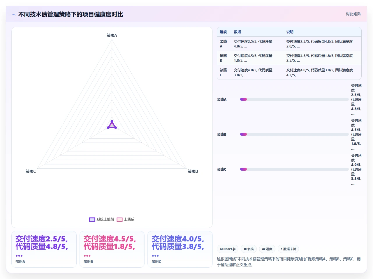
Task: Click the 策略B label beside progress bar
Action: tap(221, 135)
